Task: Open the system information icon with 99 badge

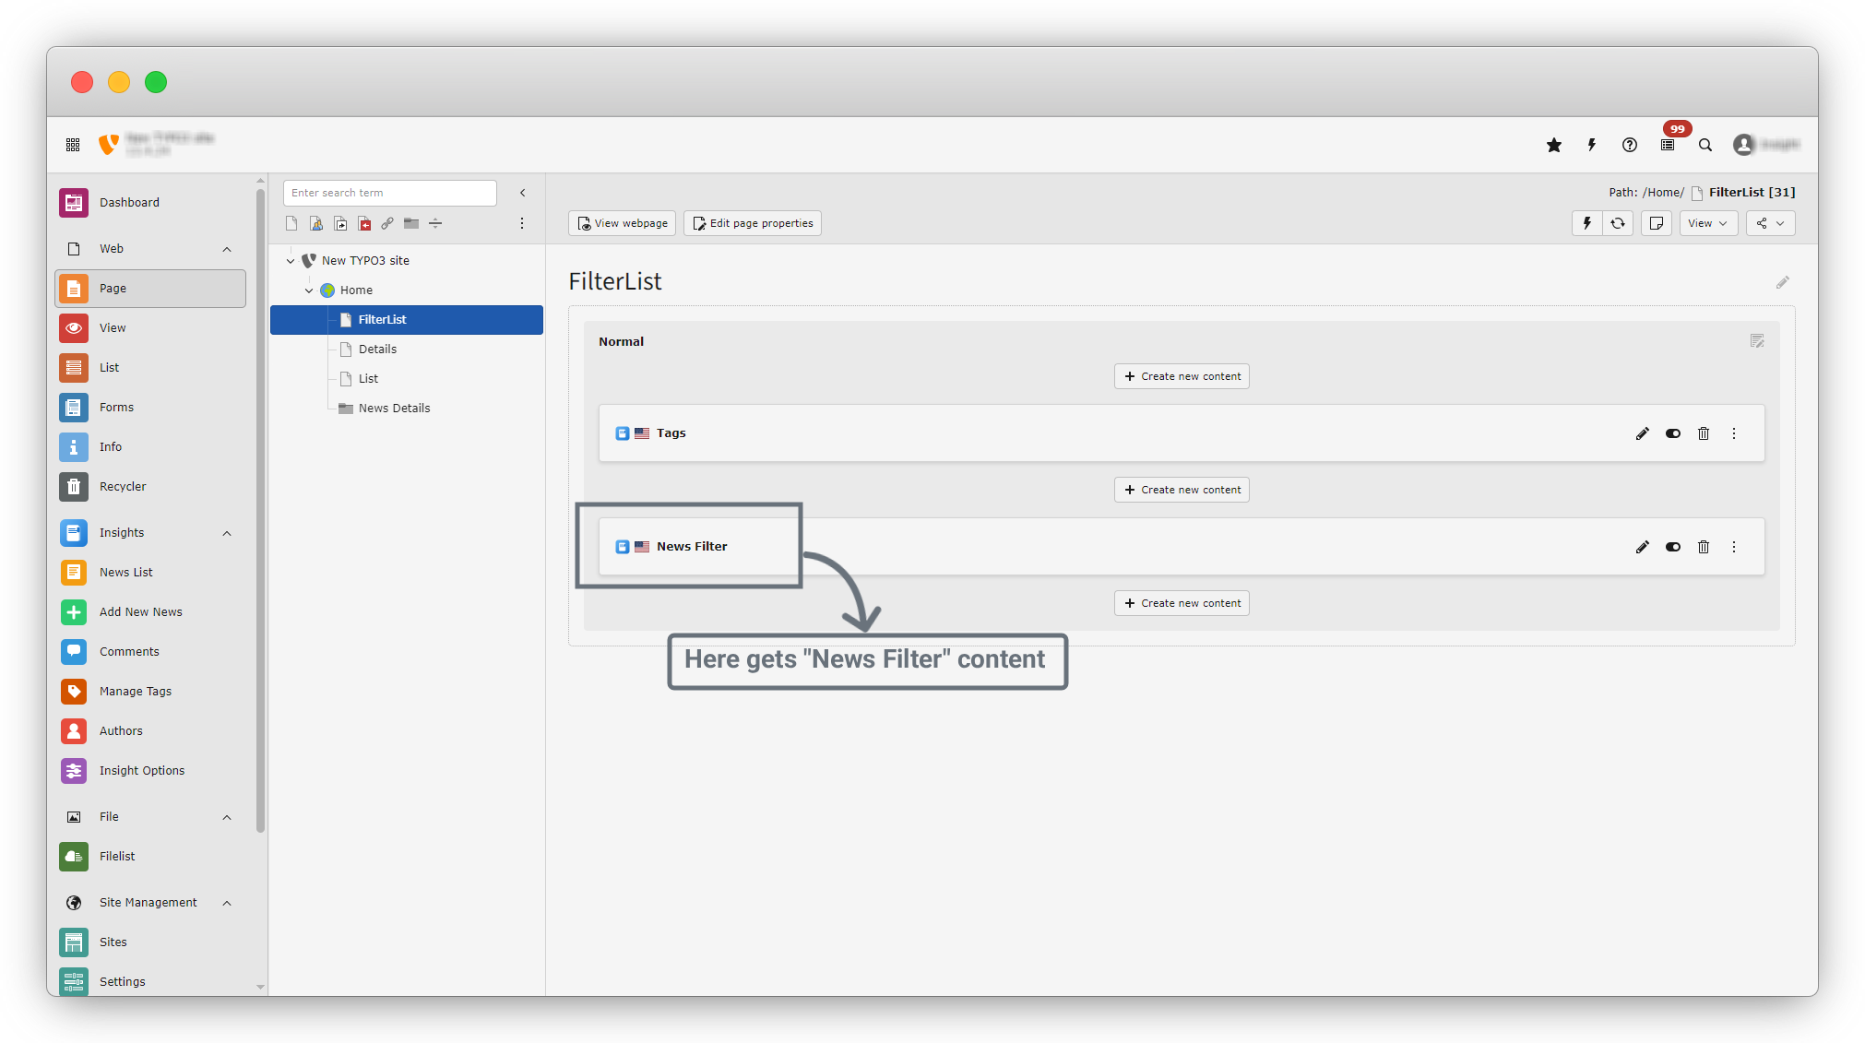Action: 1668,145
